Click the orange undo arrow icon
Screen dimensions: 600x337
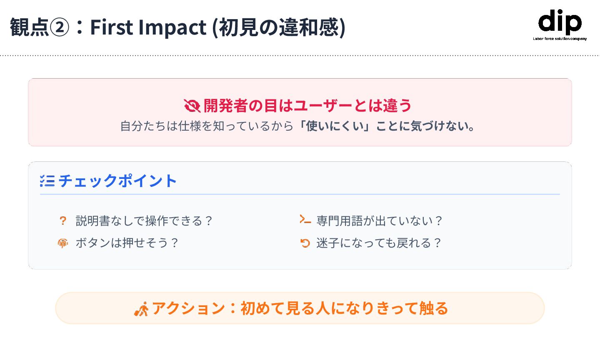[305, 243]
